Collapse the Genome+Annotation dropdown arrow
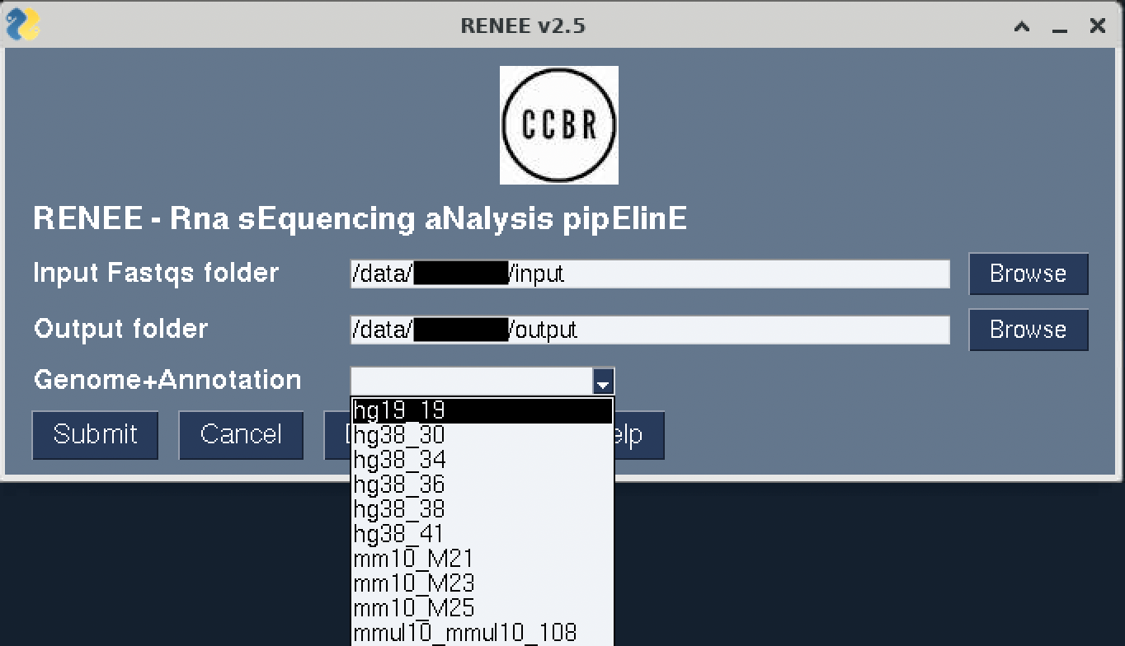Image resolution: width=1125 pixels, height=646 pixels. pos(604,382)
